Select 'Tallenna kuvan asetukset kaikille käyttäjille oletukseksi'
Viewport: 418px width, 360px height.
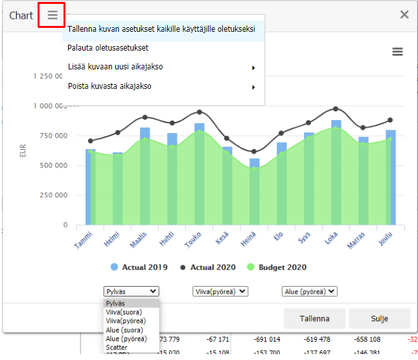(161, 30)
